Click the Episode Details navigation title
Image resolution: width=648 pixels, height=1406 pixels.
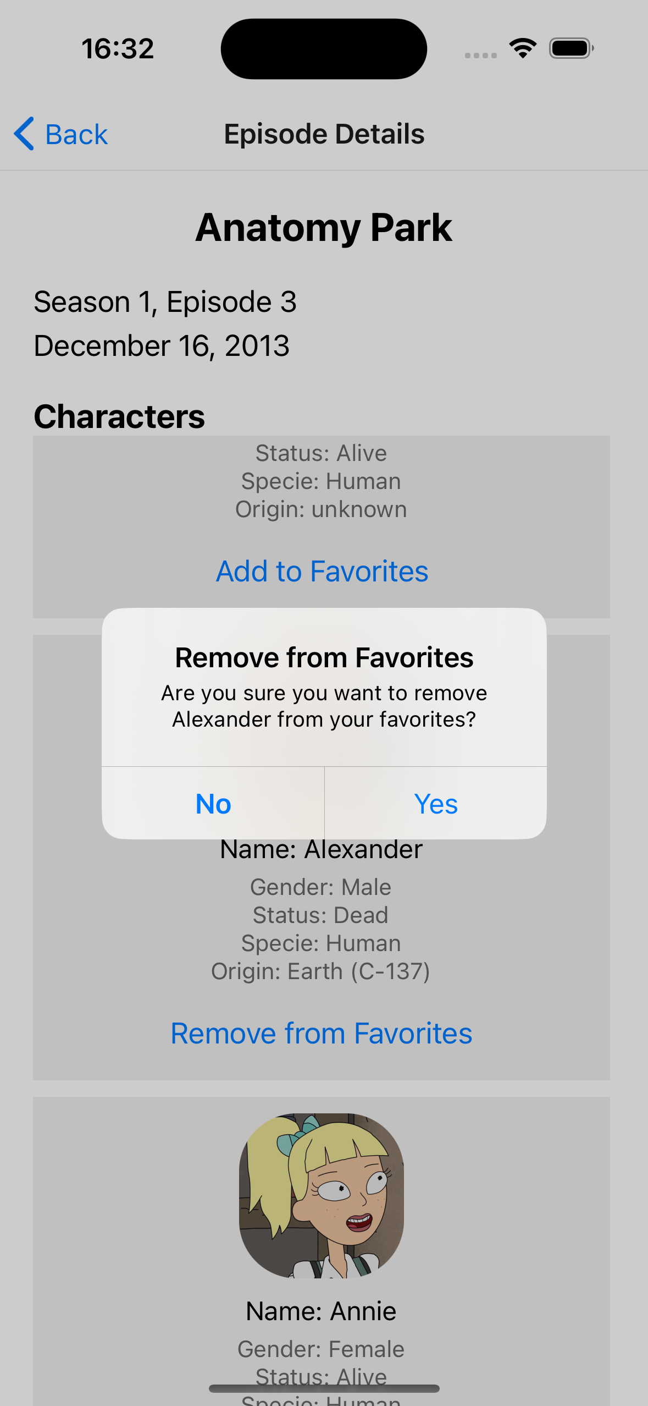coord(324,134)
